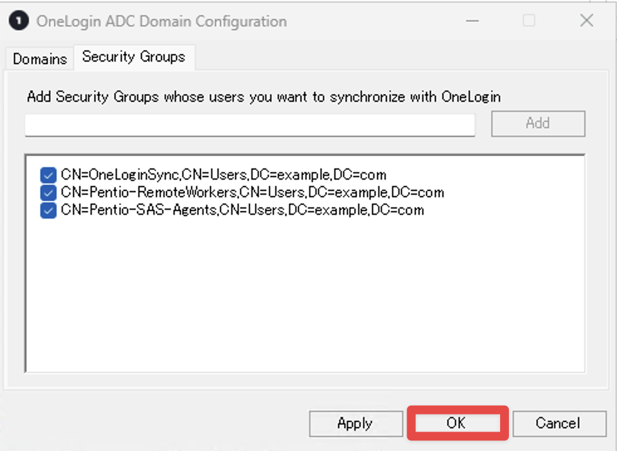
Task: Uncheck the CN=OneLoginSync group checkbox
Action: tap(48, 175)
